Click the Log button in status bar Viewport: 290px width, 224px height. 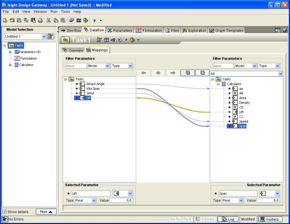click(x=228, y=219)
